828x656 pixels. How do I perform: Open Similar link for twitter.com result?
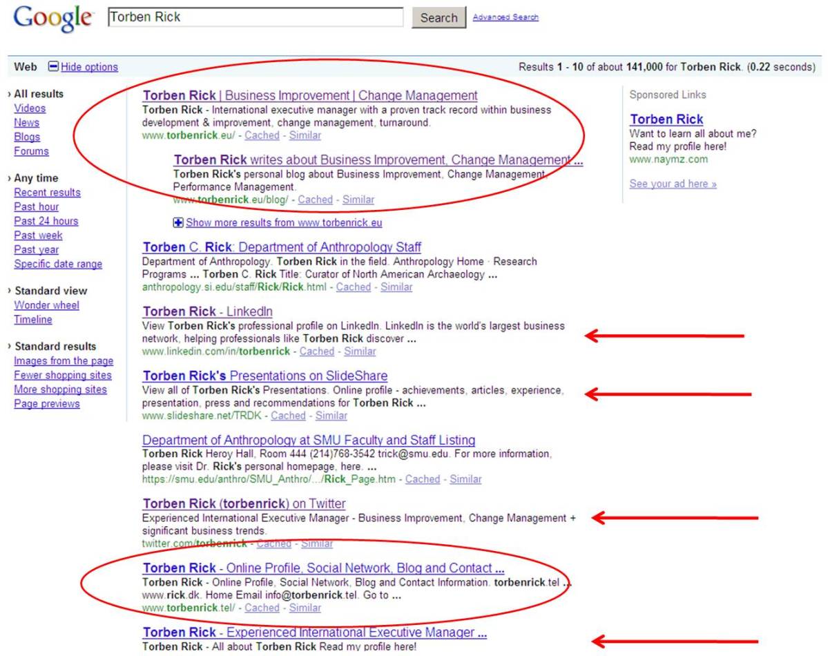pos(317,543)
